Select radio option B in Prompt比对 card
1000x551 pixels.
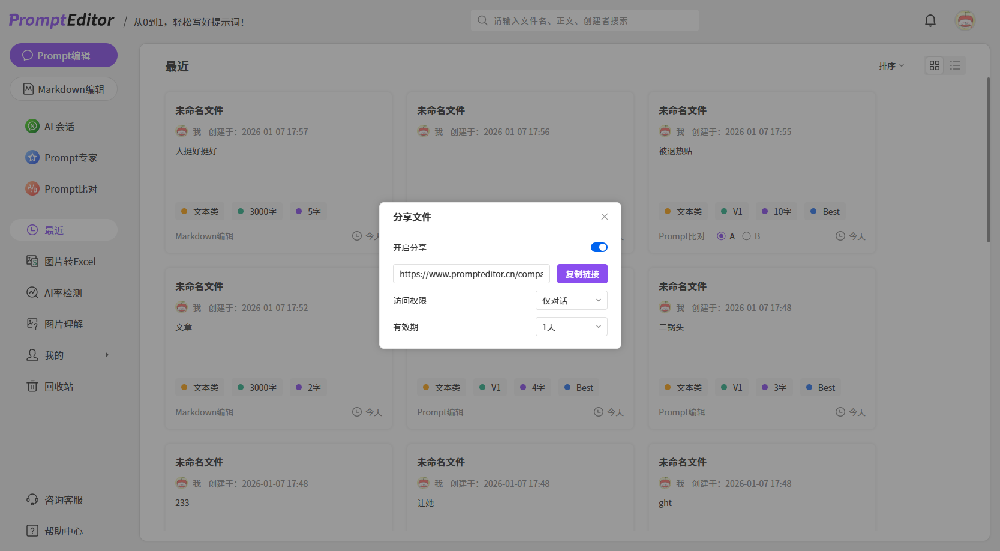pyautogui.click(x=746, y=236)
